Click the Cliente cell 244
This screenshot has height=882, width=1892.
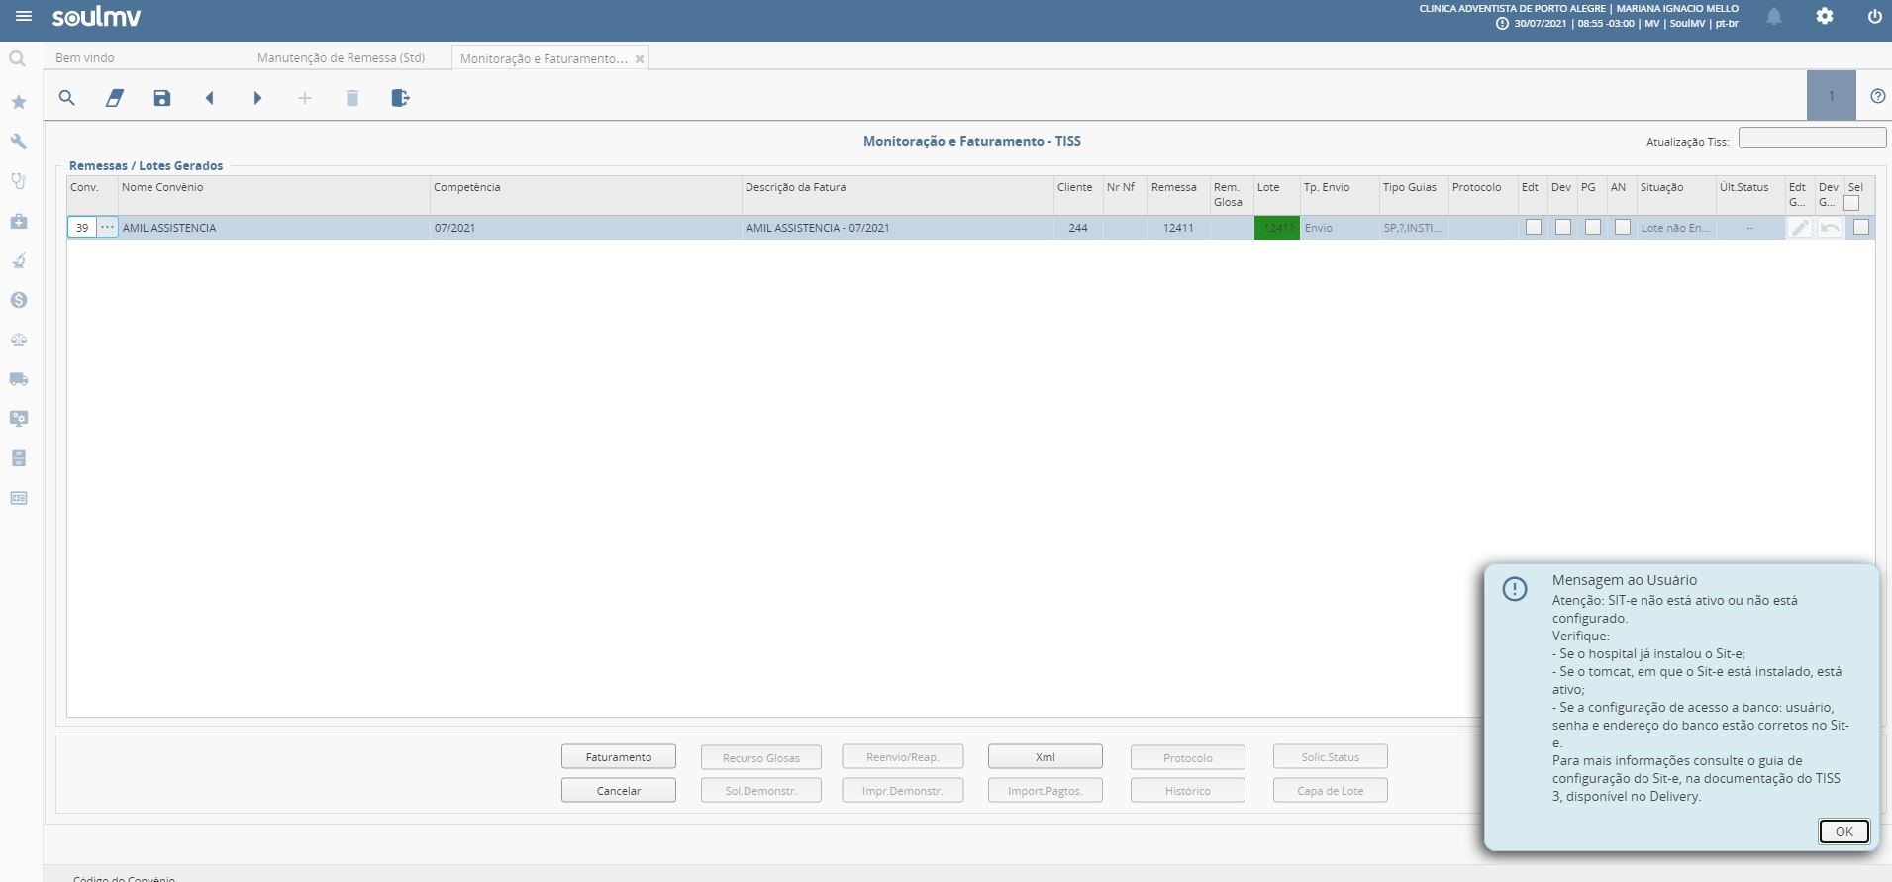1078,228
